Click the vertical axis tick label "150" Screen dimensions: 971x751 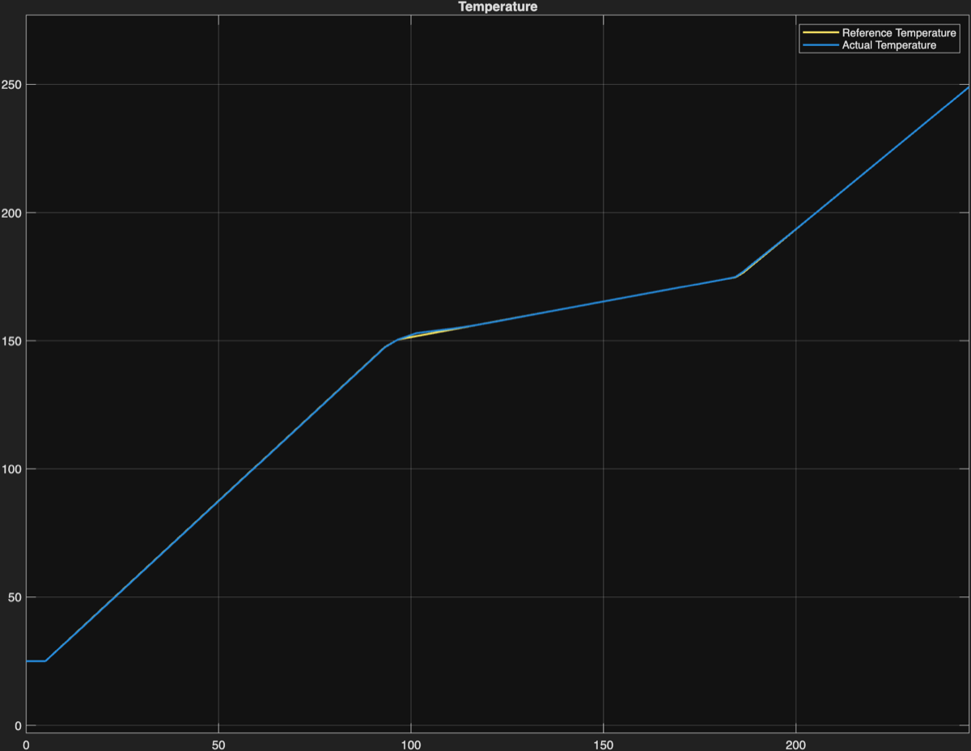(11, 341)
